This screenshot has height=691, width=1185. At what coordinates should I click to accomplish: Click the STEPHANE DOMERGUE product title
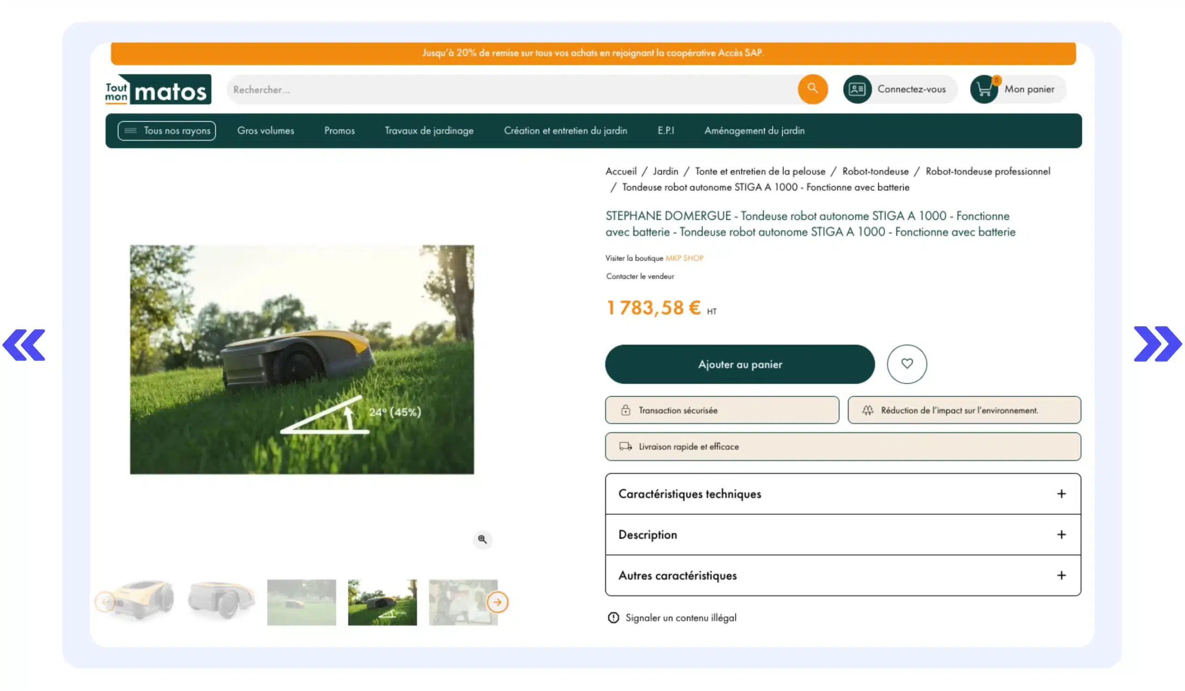[x=810, y=223]
